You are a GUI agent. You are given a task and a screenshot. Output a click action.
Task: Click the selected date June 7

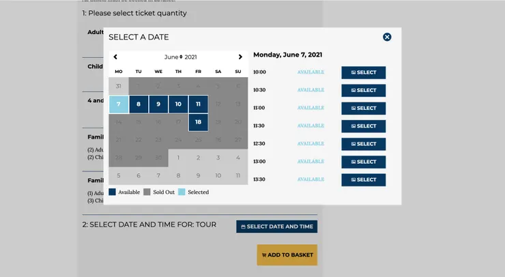click(x=119, y=104)
